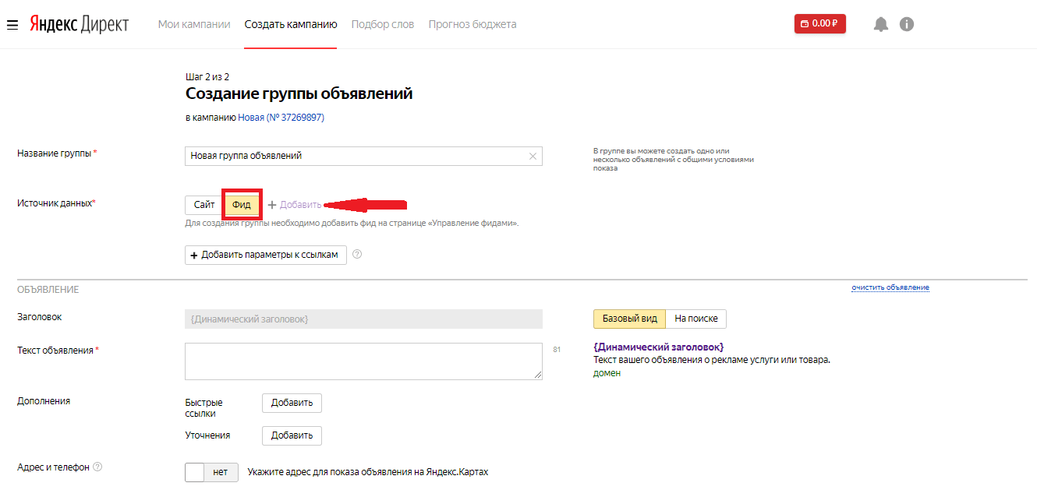This screenshot has width=1037, height=504.
Task: Go to Мои кампании tab
Action: tap(194, 24)
